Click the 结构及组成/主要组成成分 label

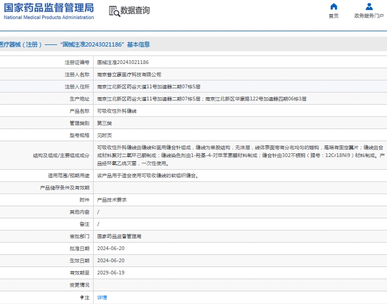(x=61, y=155)
